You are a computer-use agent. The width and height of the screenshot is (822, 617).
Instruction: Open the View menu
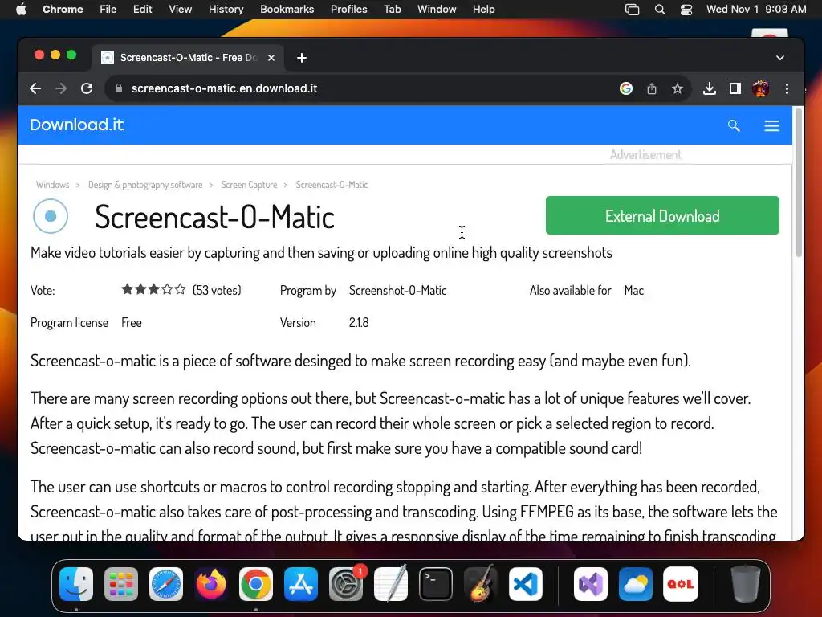coord(181,10)
